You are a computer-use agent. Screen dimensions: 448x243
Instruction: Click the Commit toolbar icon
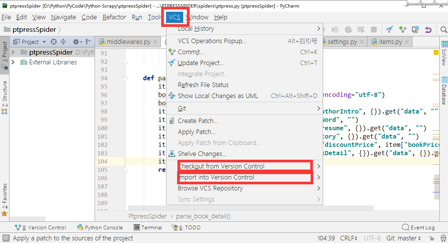403,29
